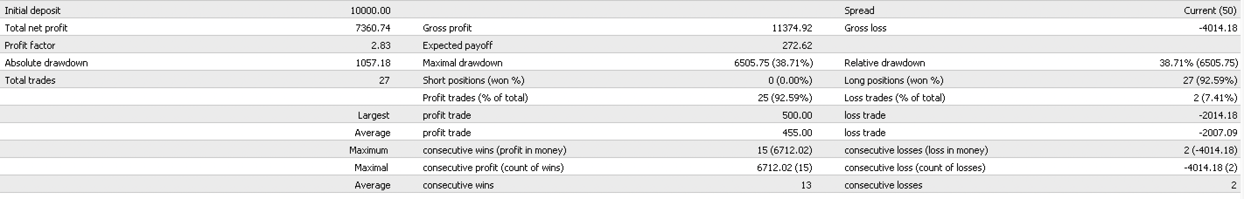Click the Loss trades value 2 (7.41%)

(x=1215, y=98)
